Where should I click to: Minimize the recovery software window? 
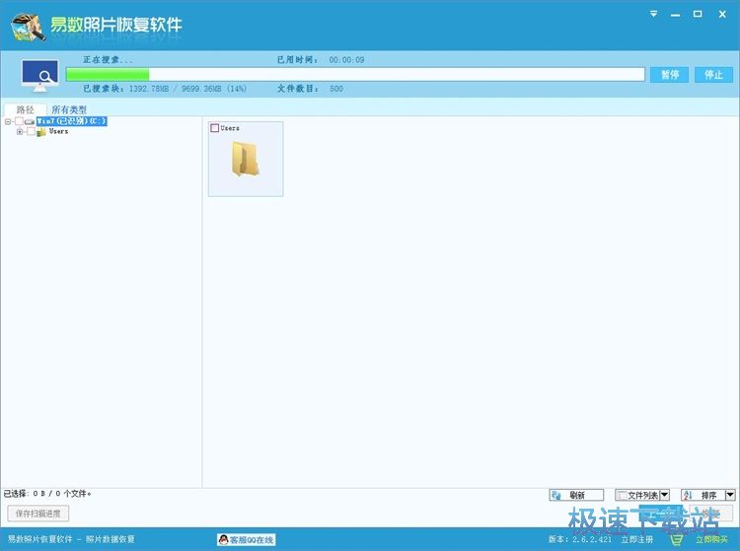[675, 15]
